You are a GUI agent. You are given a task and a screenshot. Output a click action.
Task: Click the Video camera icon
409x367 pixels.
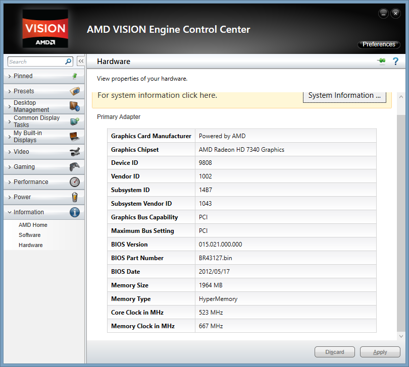(x=75, y=152)
